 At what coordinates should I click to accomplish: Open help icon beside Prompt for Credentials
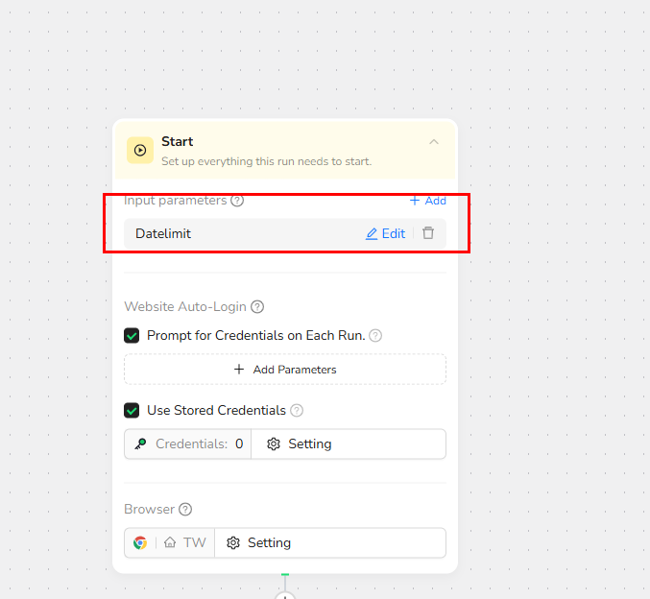point(375,336)
